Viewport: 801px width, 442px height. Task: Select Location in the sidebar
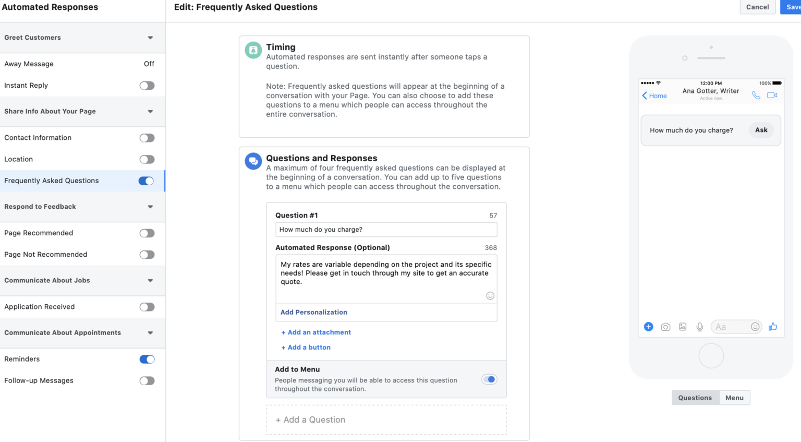[82, 159]
